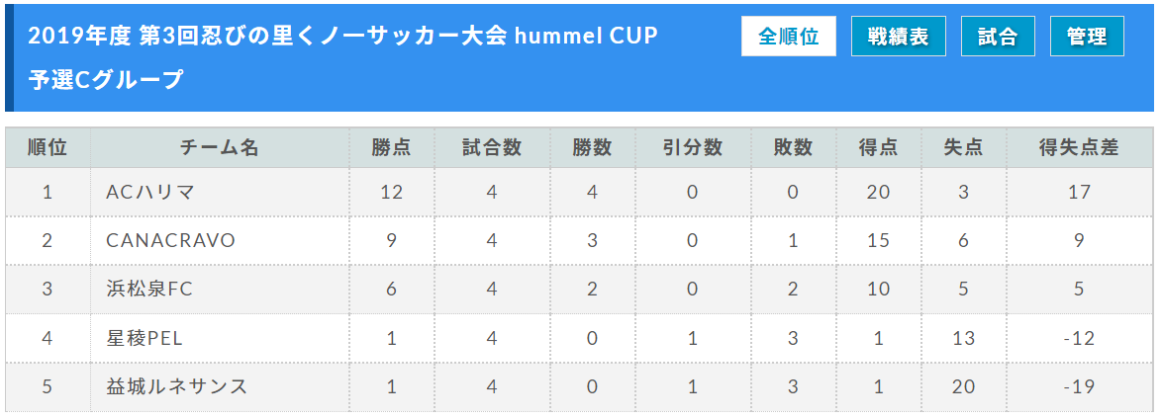The image size is (1162, 419).
Task: Click the tournament title heading
Action: (x=343, y=36)
